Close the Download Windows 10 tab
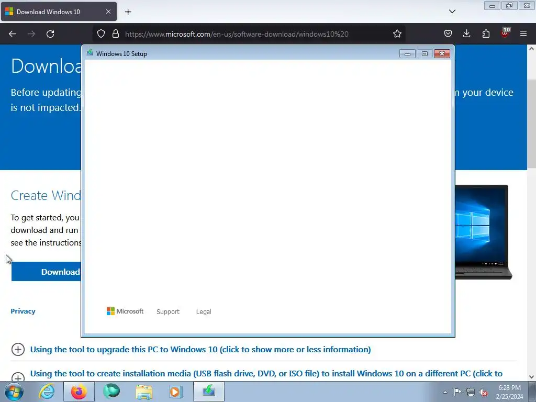 click(x=108, y=12)
